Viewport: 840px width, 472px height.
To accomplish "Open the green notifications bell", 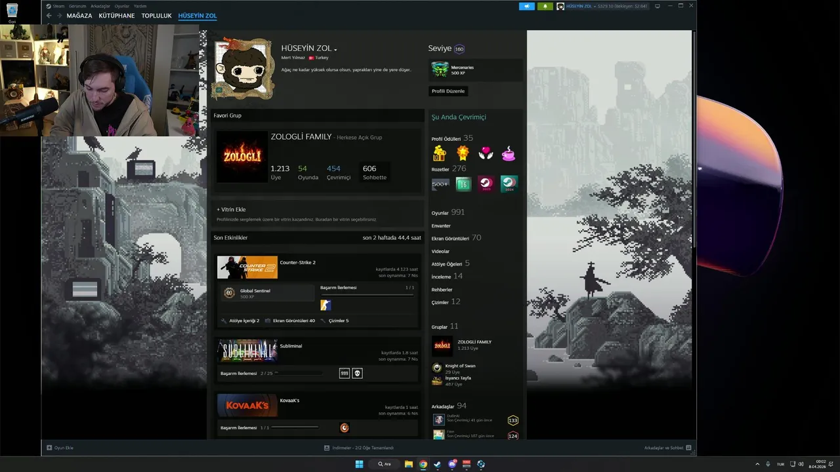I will click(545, 6).
